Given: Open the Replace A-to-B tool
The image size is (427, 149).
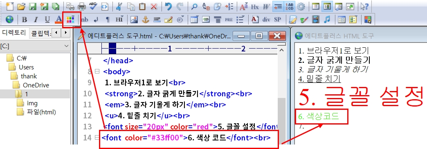Looking at the screenshot, I should coord(206,7).
